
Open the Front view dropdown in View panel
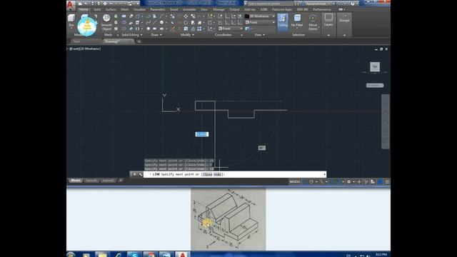[260, 22]
